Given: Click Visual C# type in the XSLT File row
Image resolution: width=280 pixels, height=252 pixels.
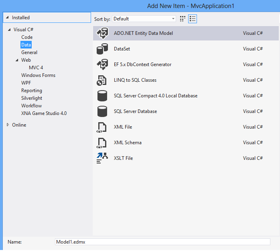Looking at the screenshot, I should (x=253, y=158).
